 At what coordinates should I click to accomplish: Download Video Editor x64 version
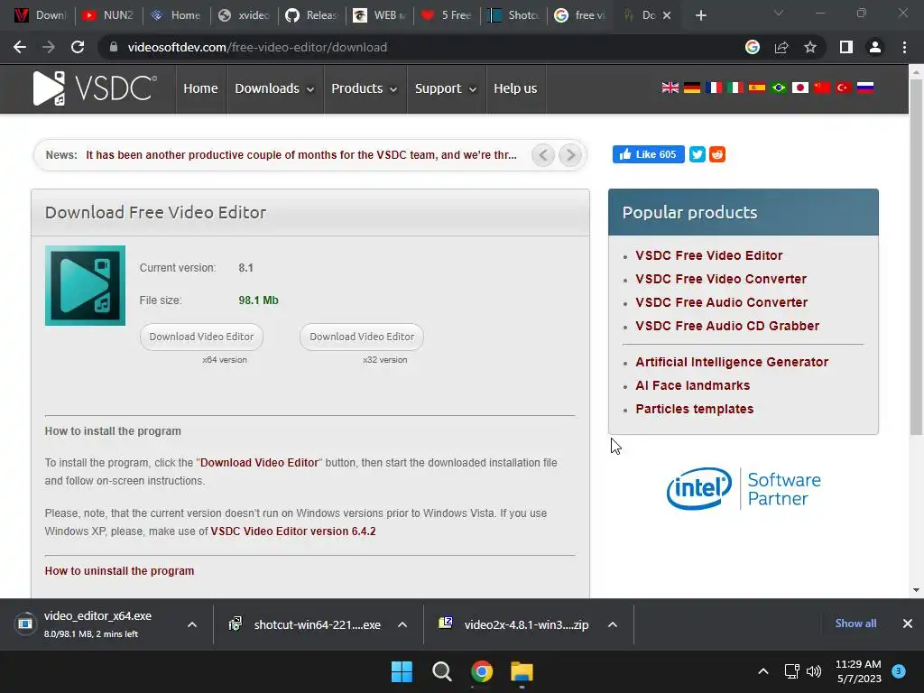tap(201, 337)
